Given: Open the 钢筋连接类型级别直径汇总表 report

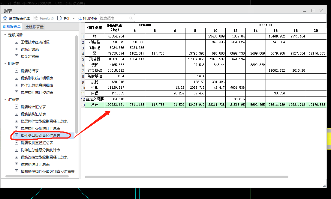Looking at the screenshot, I should tap(44, 157).
